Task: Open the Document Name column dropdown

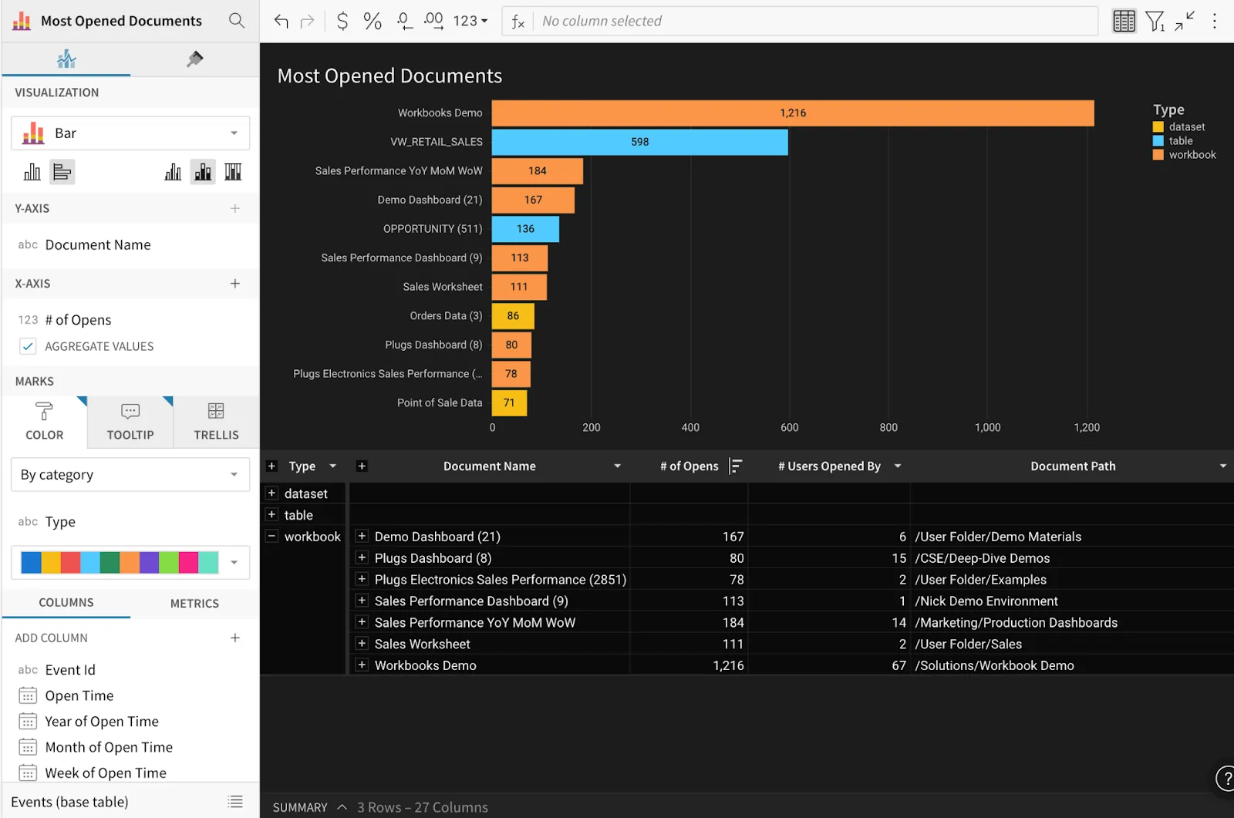Action: [617, 466]
